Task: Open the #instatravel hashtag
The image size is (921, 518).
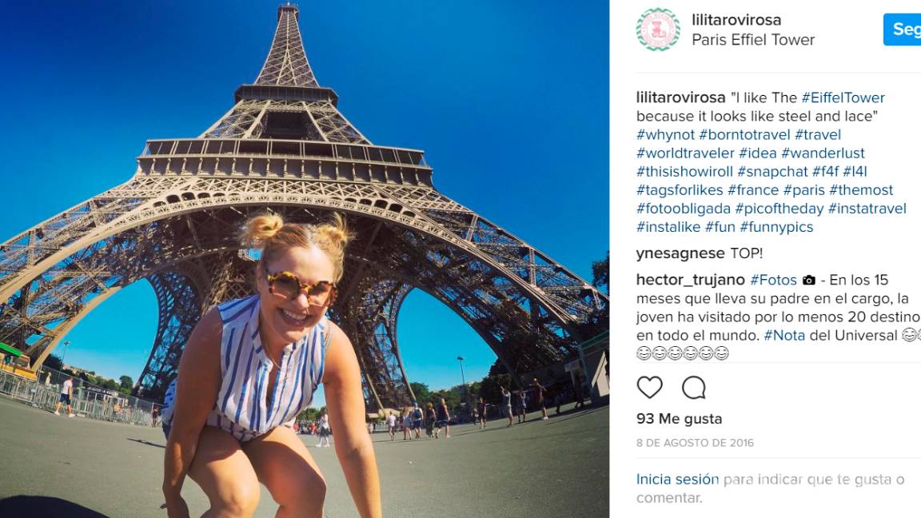Action: click(867, 209)
